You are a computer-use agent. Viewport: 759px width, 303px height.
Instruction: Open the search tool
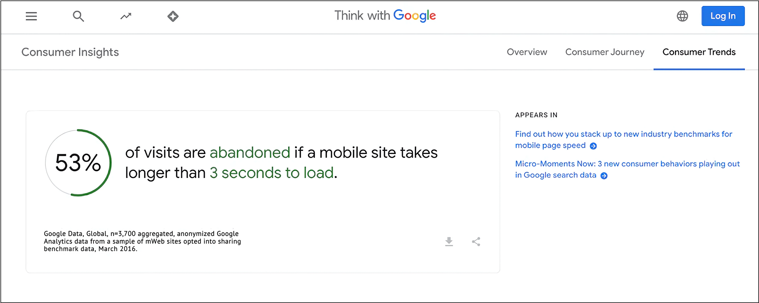click(x=78, y=16)
